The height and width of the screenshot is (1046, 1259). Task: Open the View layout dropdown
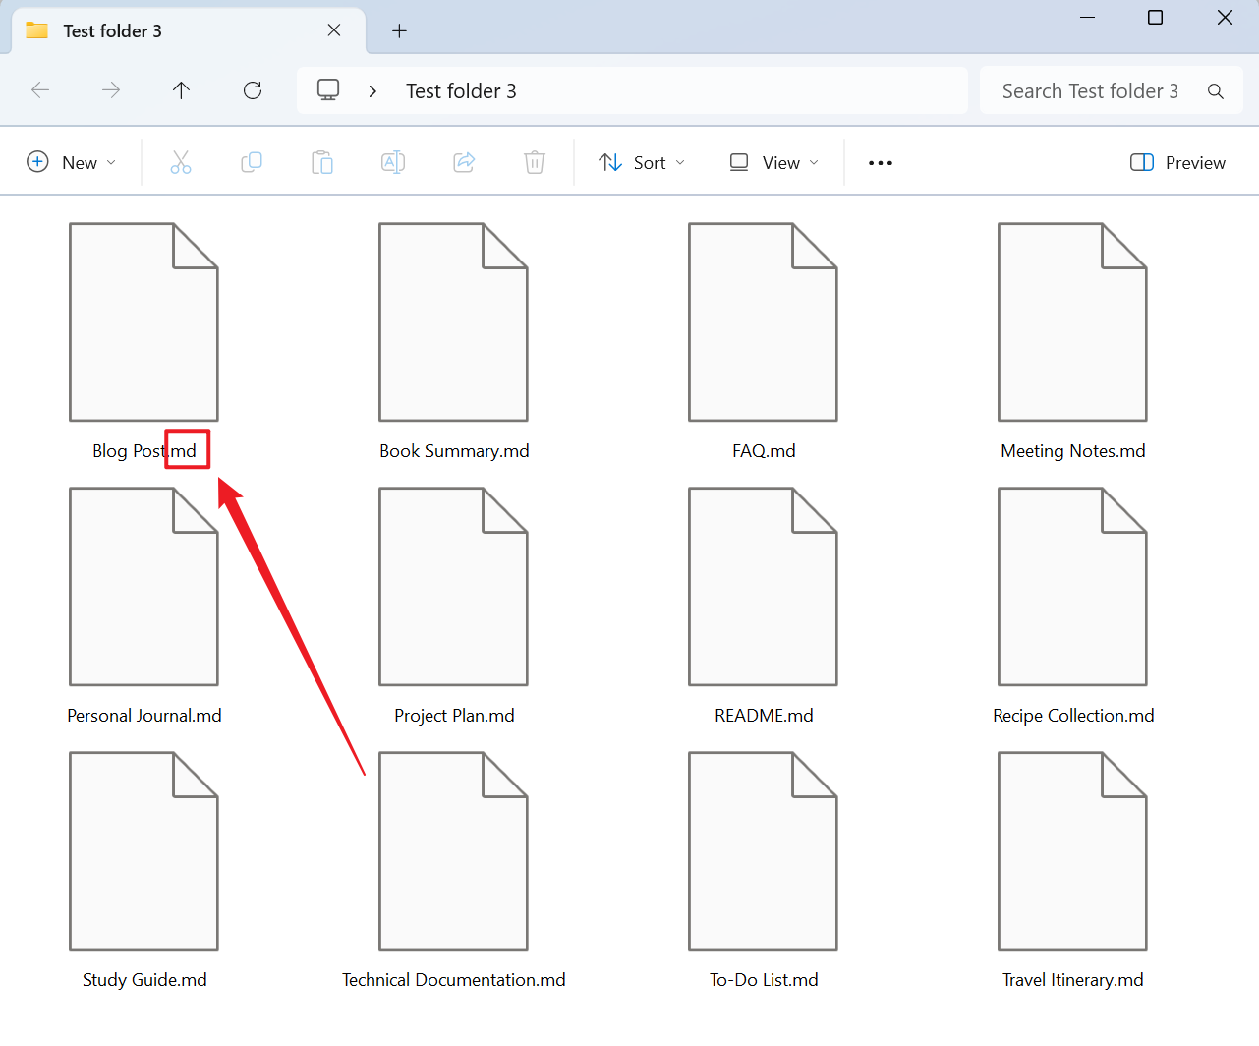coord(773,162)
